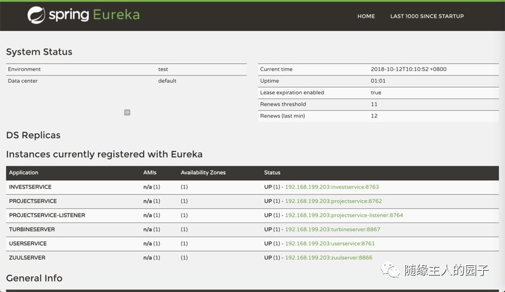Click the Availability Zones column header
The height and width of the screenshot is (292, 505).
(203, 173)
